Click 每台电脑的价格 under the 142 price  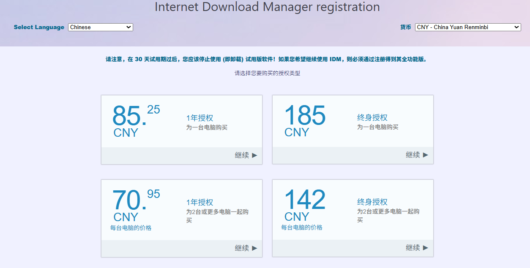click(302, 227)
